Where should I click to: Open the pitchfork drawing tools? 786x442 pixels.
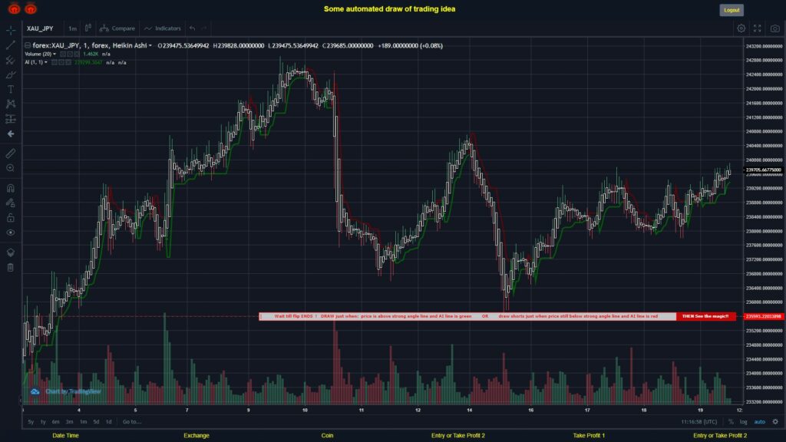(11, 60)
